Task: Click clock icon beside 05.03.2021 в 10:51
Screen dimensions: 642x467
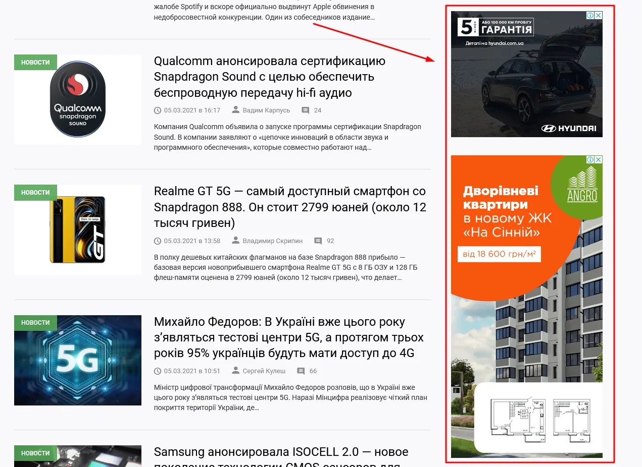Action: coord(158,371)
